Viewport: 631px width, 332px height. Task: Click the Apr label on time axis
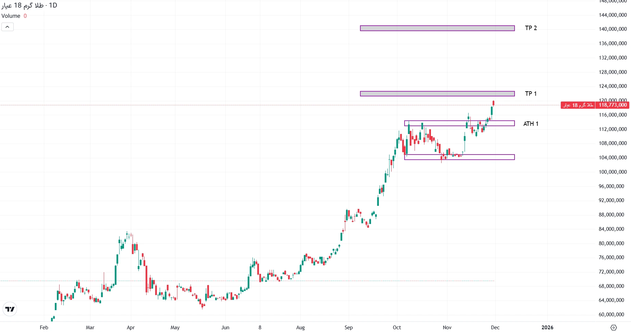click(131, 328)
